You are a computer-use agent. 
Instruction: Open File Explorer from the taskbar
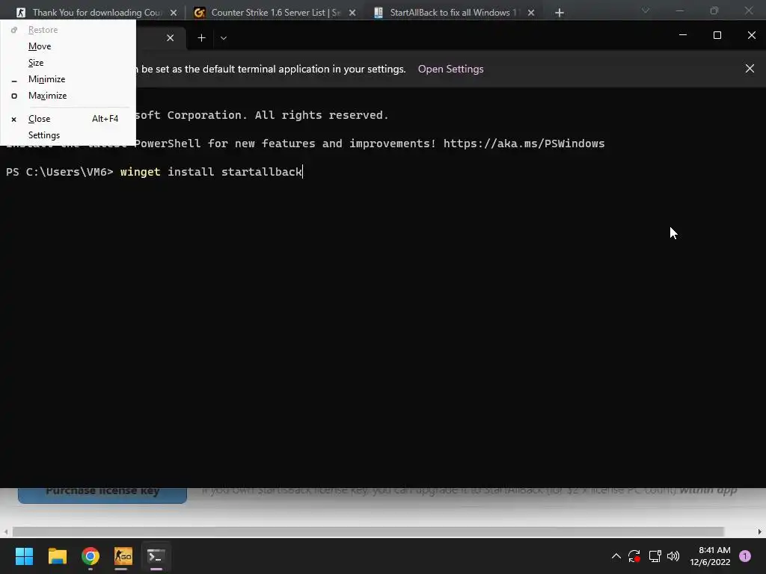[57, 556]
